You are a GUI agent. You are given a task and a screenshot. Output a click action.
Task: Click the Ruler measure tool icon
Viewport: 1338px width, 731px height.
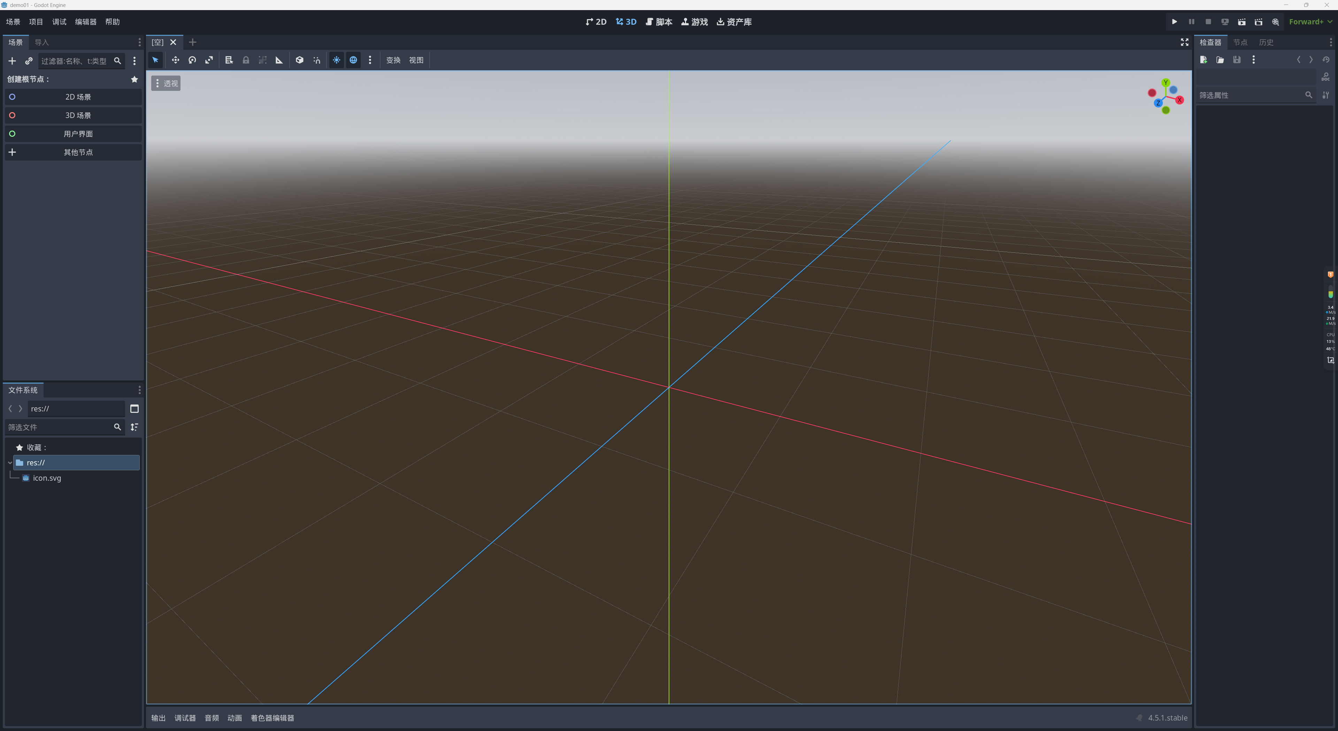tap(279, 60)
